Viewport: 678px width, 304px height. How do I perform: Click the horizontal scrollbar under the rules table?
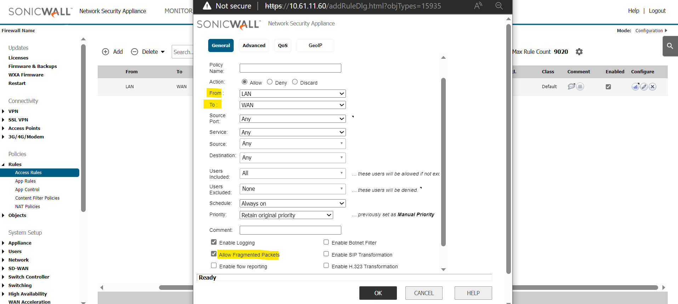click(584, 287)
